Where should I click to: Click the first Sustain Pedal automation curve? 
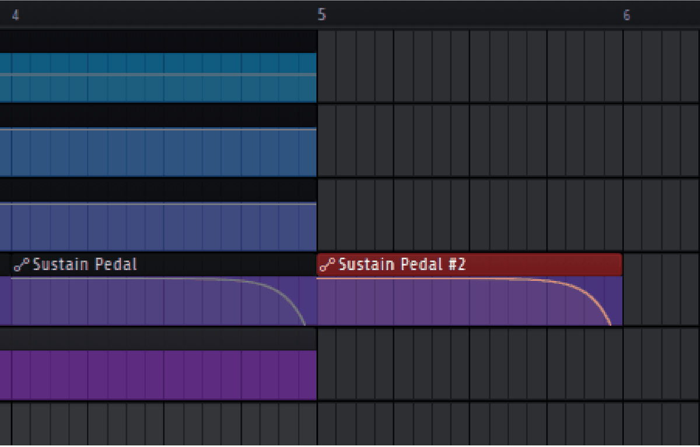(158, 301)
